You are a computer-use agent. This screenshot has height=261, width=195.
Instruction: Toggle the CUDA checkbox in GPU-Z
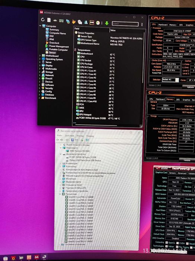[178, 243]
